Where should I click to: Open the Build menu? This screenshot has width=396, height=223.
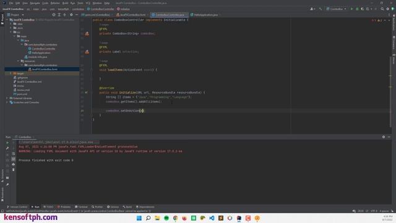click(x=65, y=3)
